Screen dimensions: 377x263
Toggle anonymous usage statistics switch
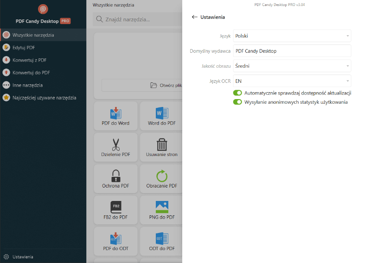pyautogui.click(x=237, y=102)
